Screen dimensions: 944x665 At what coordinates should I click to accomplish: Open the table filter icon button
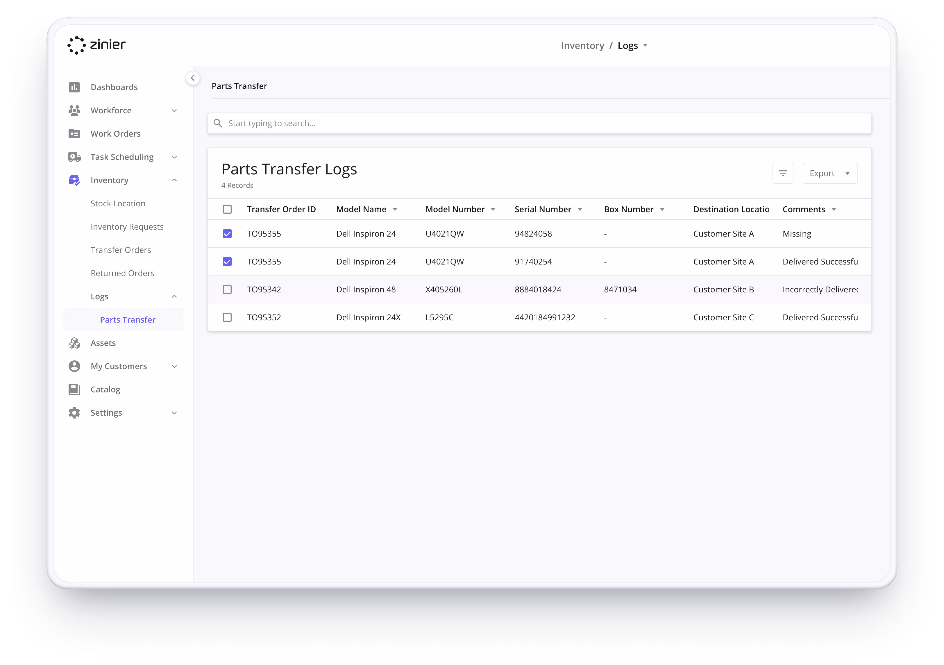tap(782, 173)
